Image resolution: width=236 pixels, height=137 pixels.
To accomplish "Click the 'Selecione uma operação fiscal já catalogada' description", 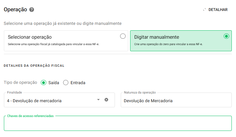I will pos(53,44).
